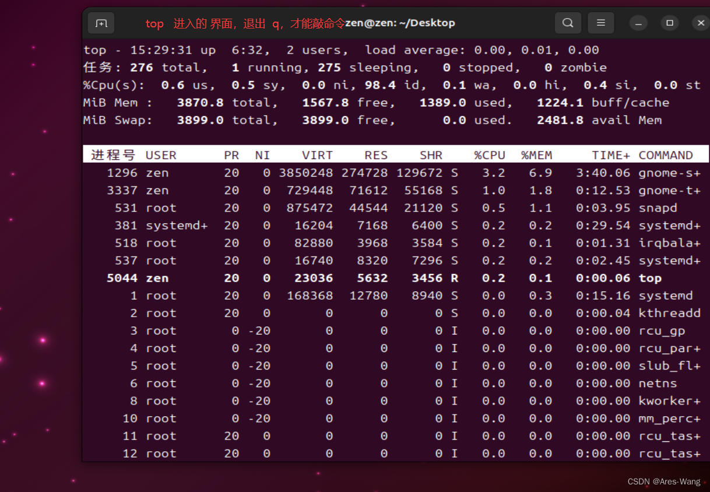Select process ID 5044
This screenshot has width=710, height=492.
click(122, 278)
